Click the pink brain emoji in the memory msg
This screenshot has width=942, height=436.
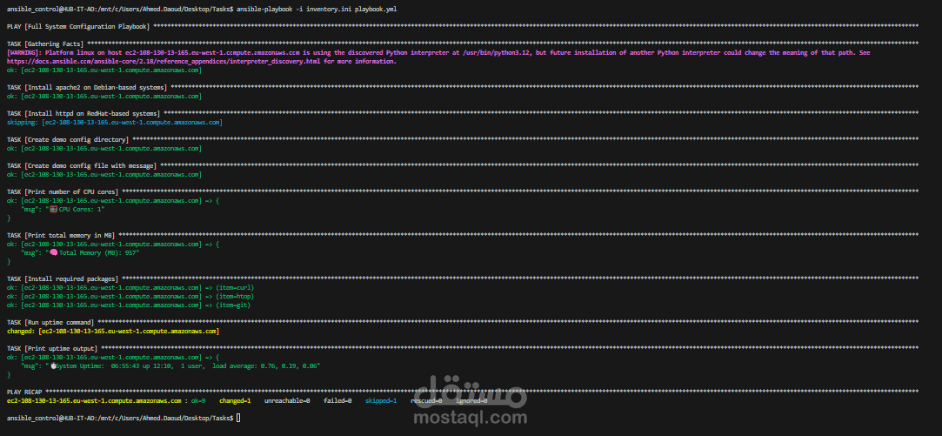click(53, 252)
